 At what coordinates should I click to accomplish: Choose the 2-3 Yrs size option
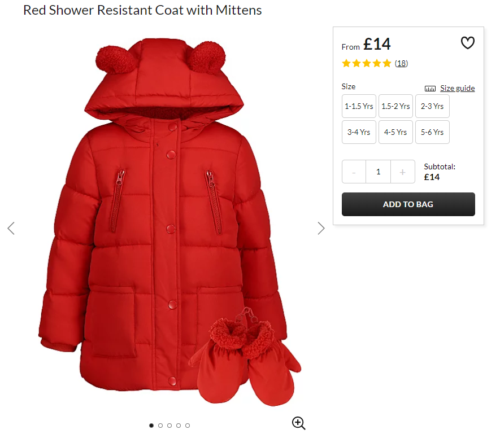(432, 106)
